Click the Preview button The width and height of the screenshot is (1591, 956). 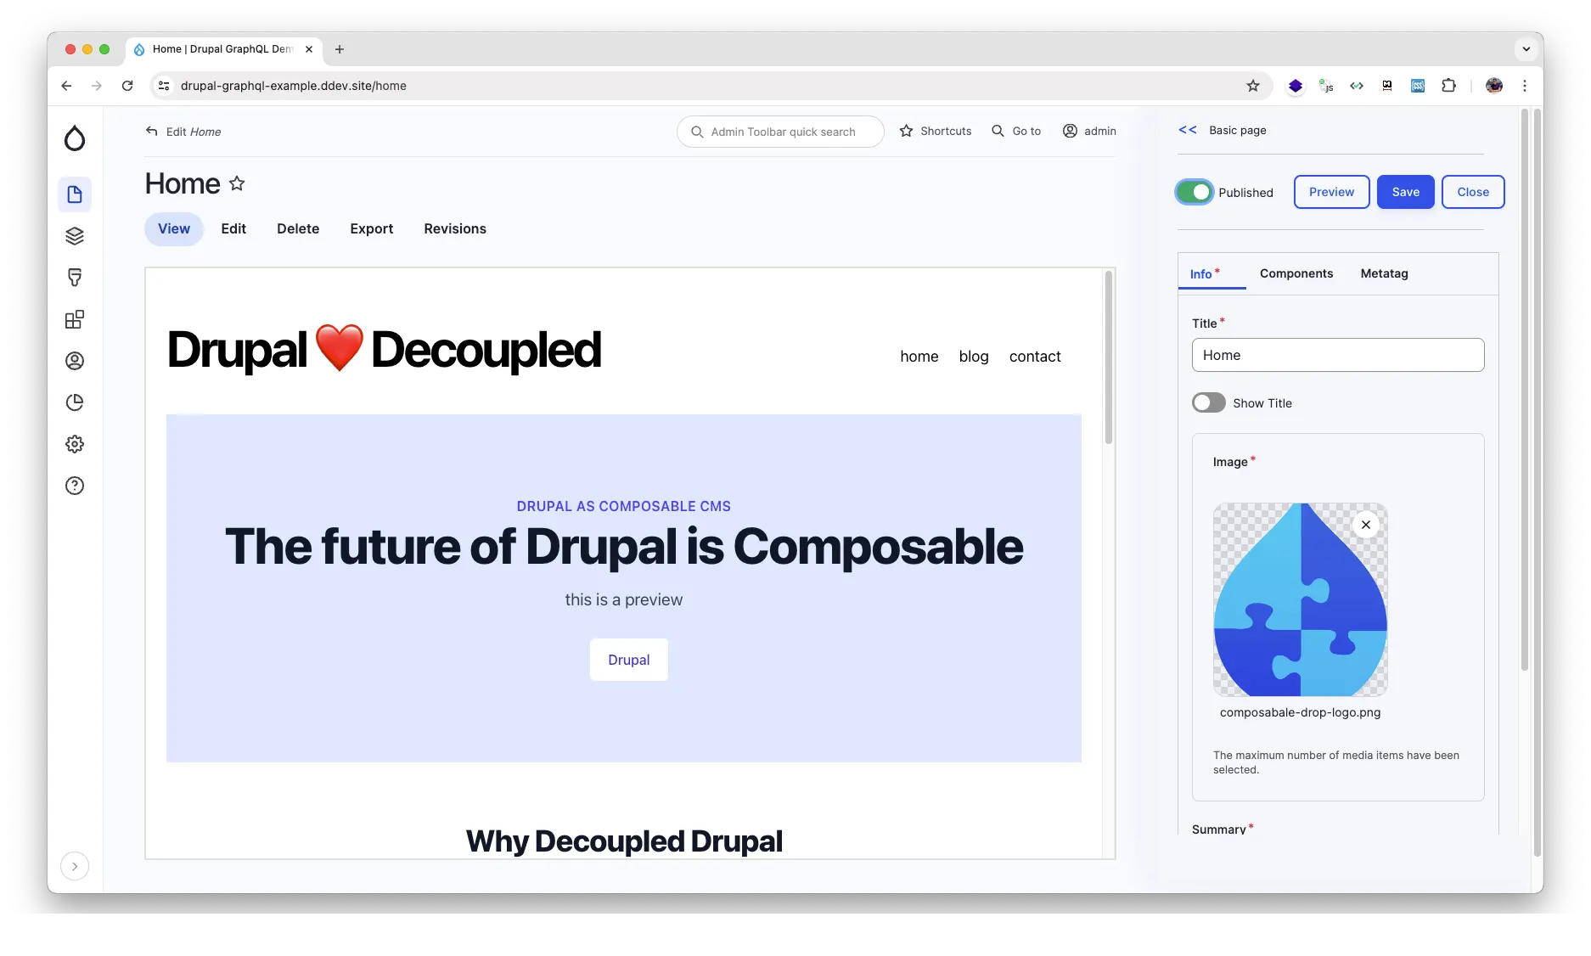pos(1331,192)
